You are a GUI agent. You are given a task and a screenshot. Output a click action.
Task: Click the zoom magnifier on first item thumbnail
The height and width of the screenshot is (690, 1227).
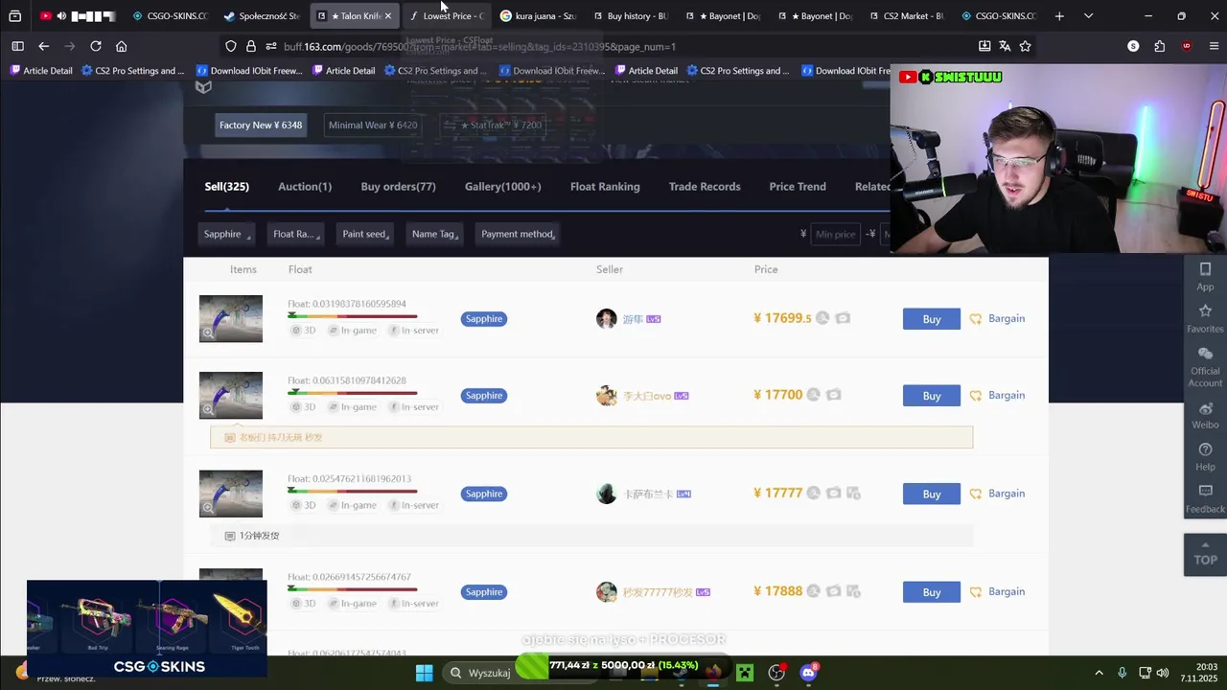click(x=207, y=333)
